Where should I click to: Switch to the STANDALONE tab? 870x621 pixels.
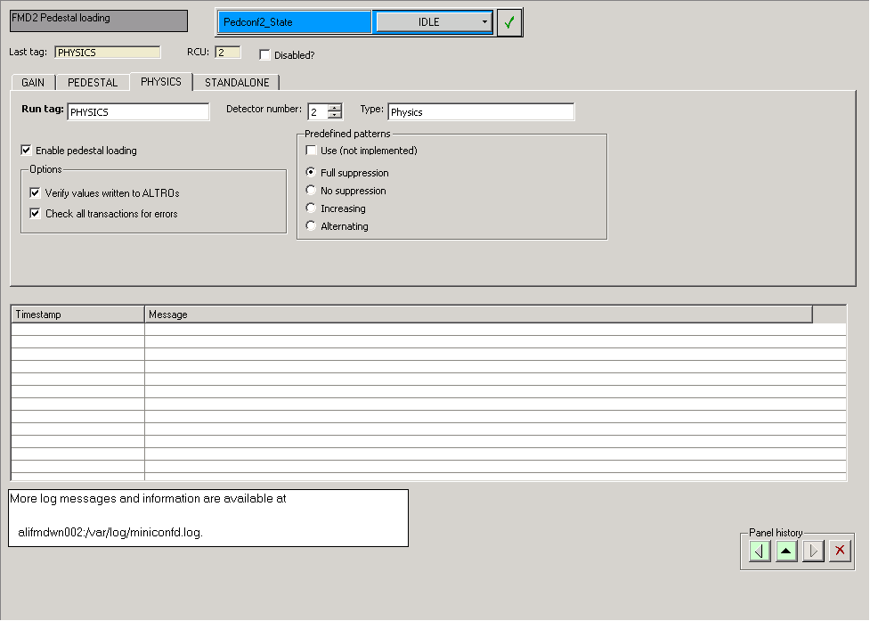(x=237, y=83)
